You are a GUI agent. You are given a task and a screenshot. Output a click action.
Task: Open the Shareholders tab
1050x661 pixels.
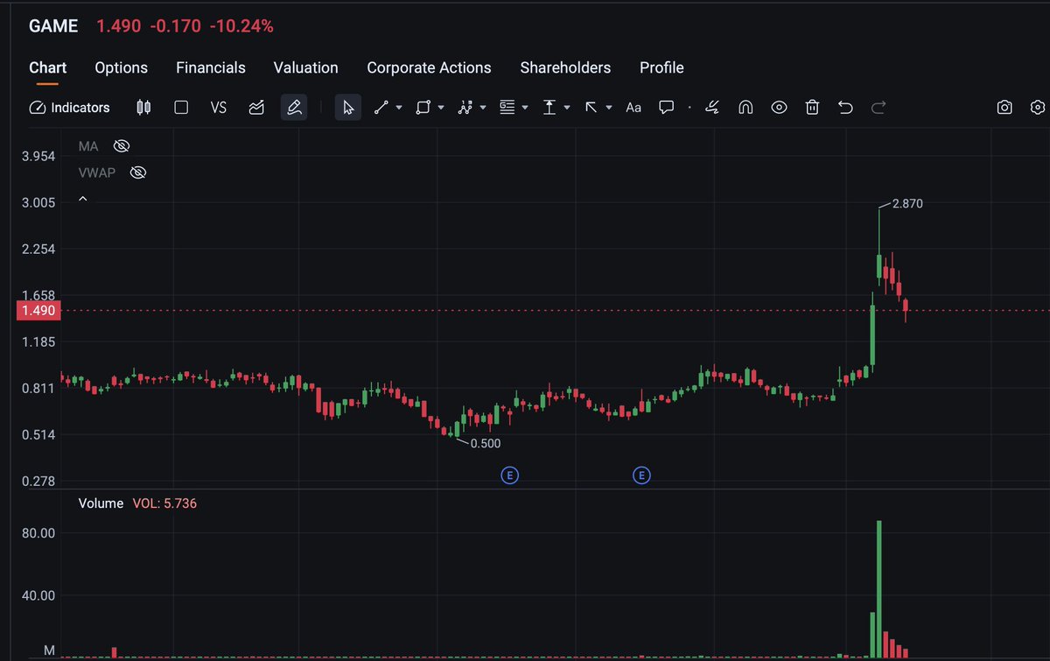click(565, 67)
